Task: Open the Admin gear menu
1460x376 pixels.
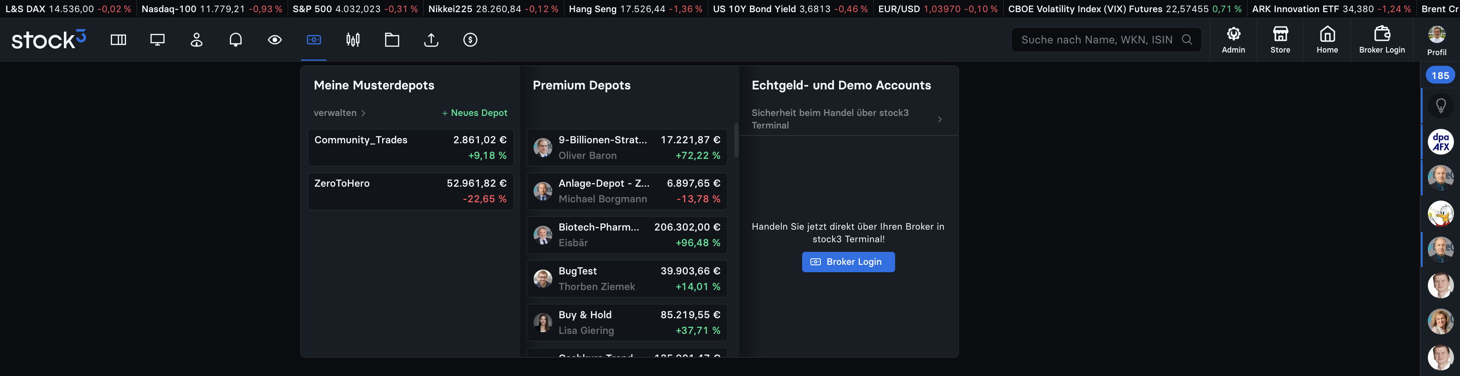Action: pos(1233,40)
